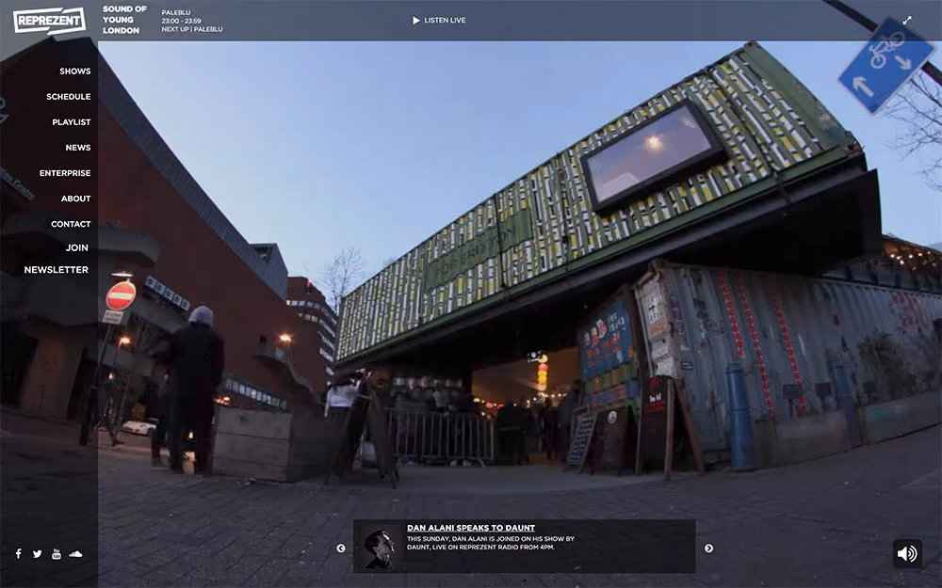Expand video to fullscreen
942x588 pixels.
(907, 21)
